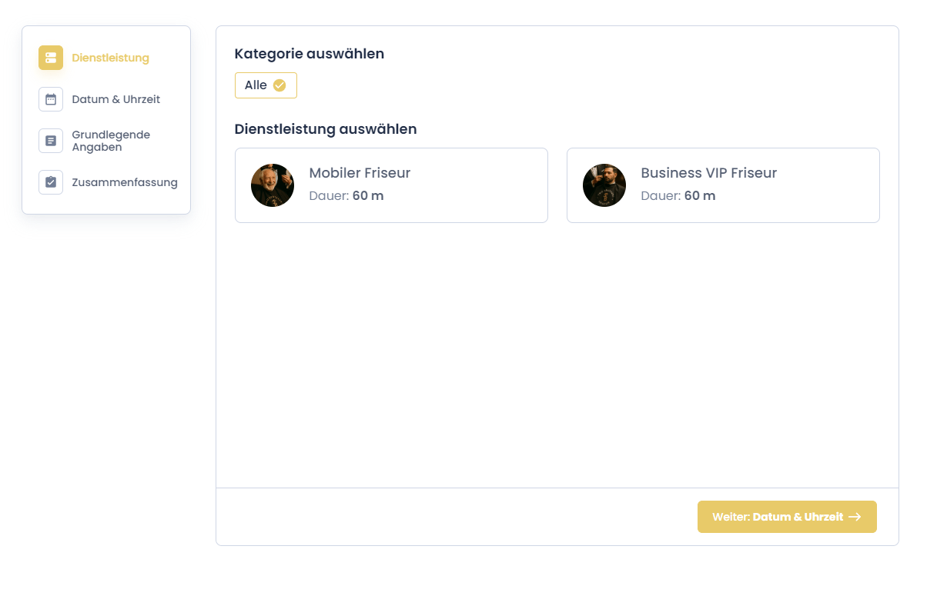Screen dimensions: 927x606
Task: Click the Business VIP Friseur avatar photo
Action: click(604, 185)
